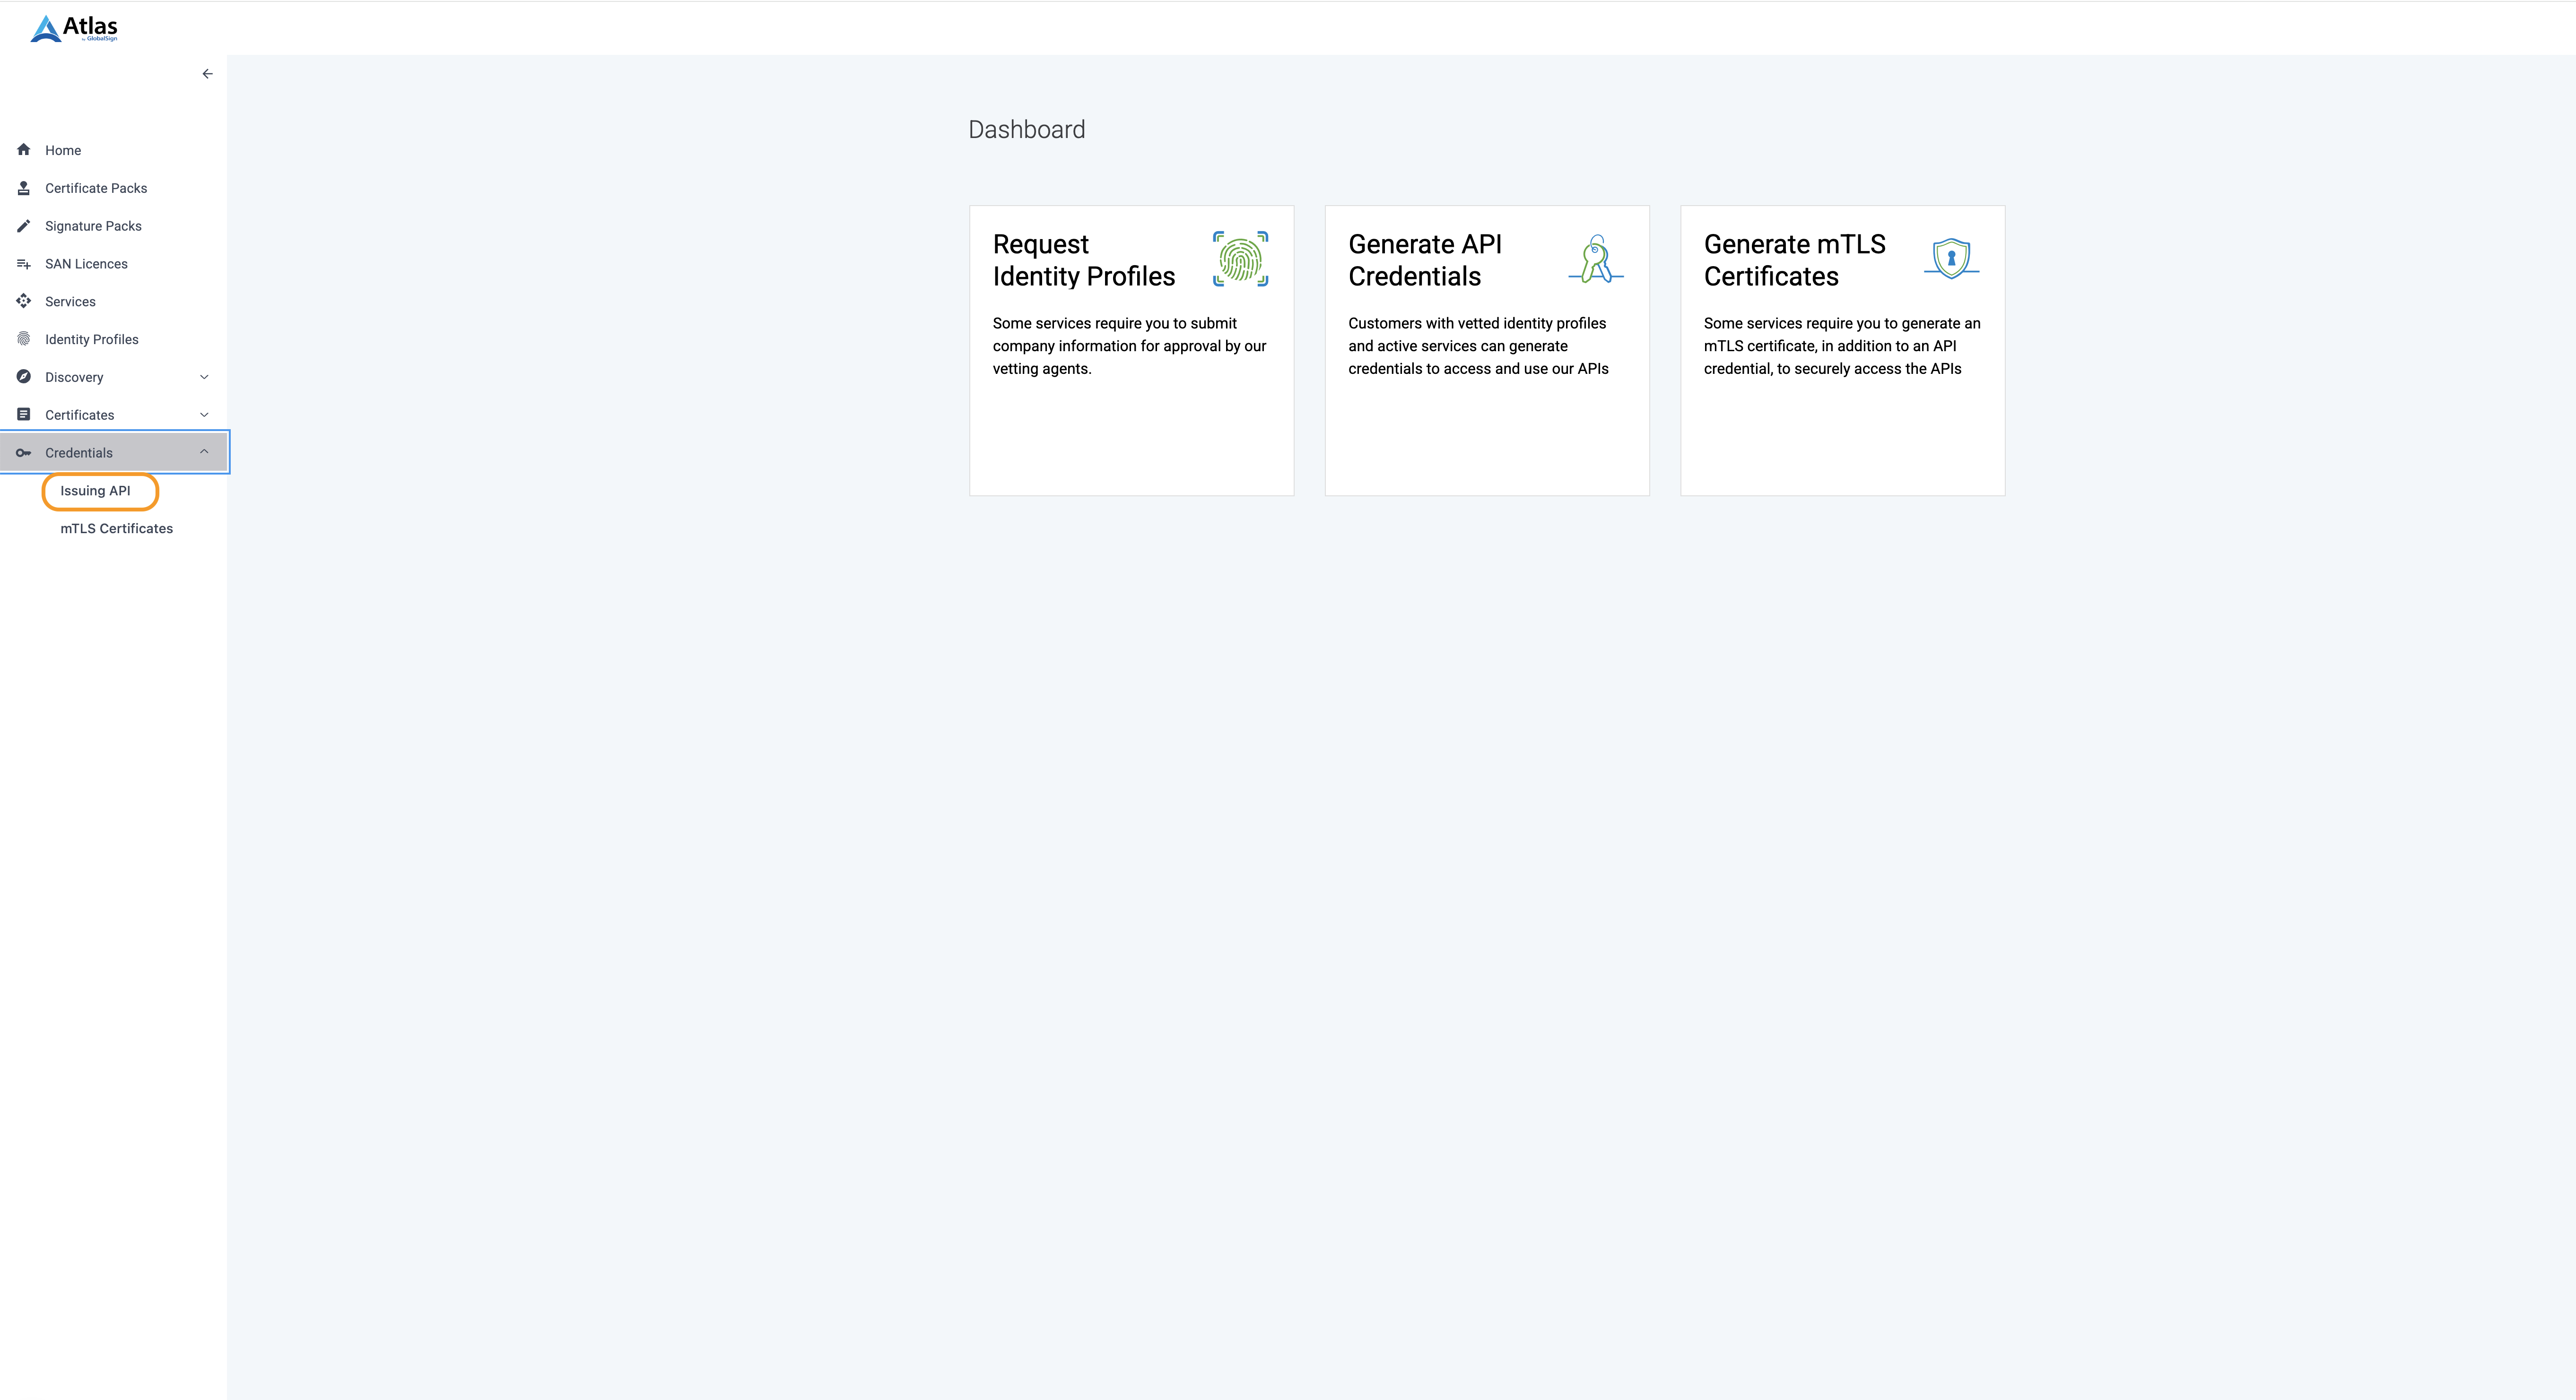Click the Signature Packs pen icon
Image resolution: width=2576 pixels, height=1400 pixels.
(x=23, y=226)
